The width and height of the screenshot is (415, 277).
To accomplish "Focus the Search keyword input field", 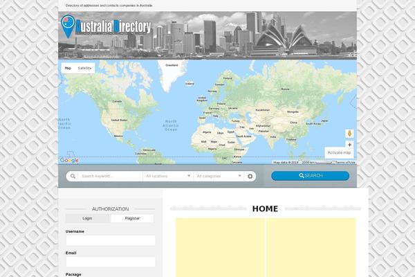I will pyautogui.click(x=111, y=176).
